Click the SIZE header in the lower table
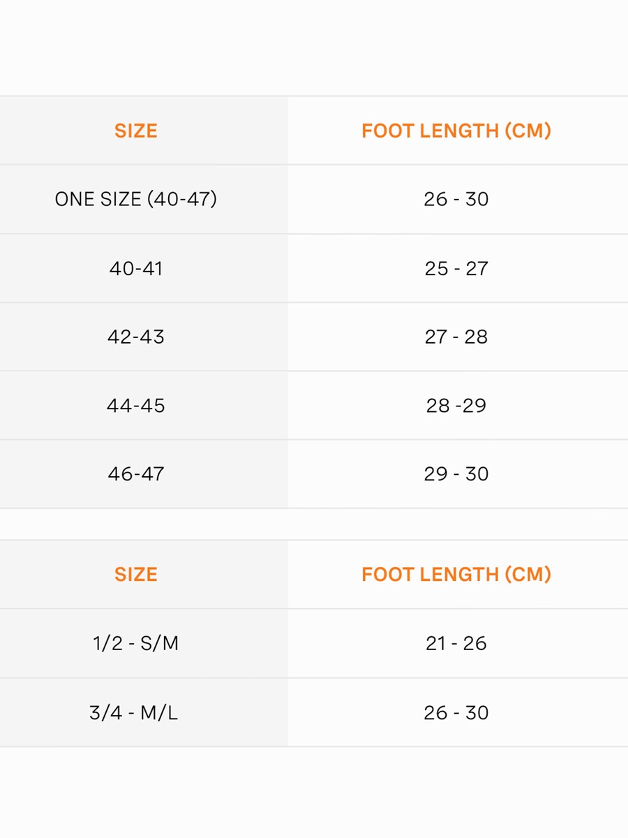 coord(136,574)
